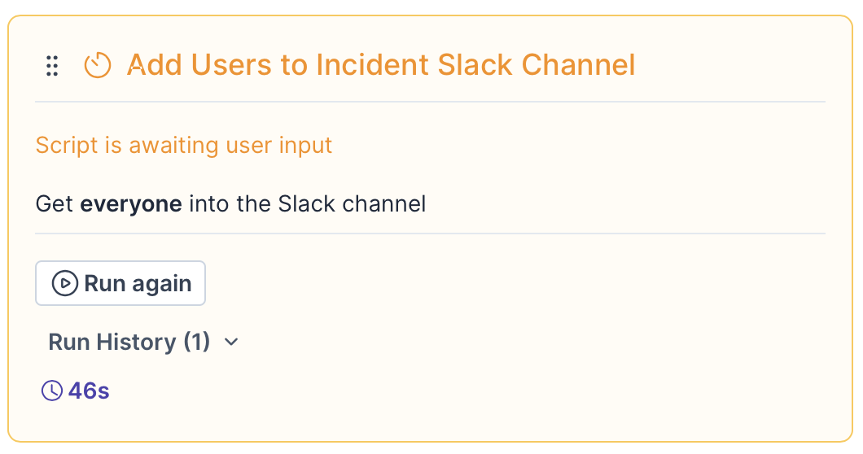
Task: Click the orange timer icon beside the title
Action: click(98, 65)
